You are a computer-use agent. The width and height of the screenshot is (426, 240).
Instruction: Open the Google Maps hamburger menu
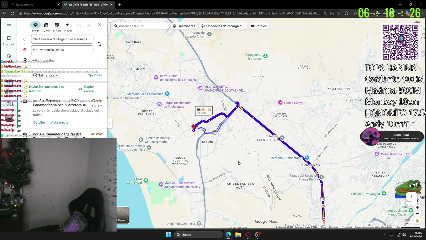point(9,26)
